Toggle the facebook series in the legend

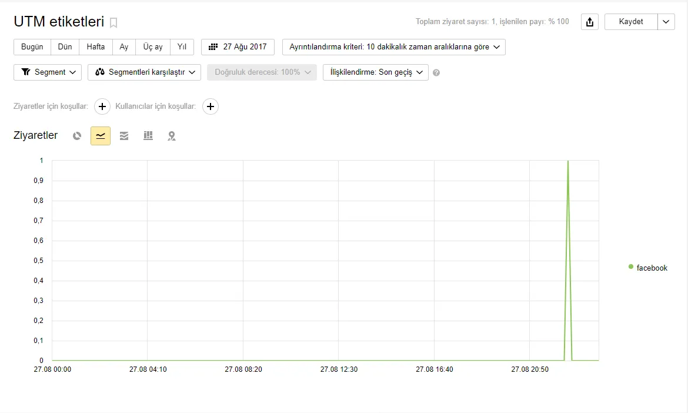point(647,268)
